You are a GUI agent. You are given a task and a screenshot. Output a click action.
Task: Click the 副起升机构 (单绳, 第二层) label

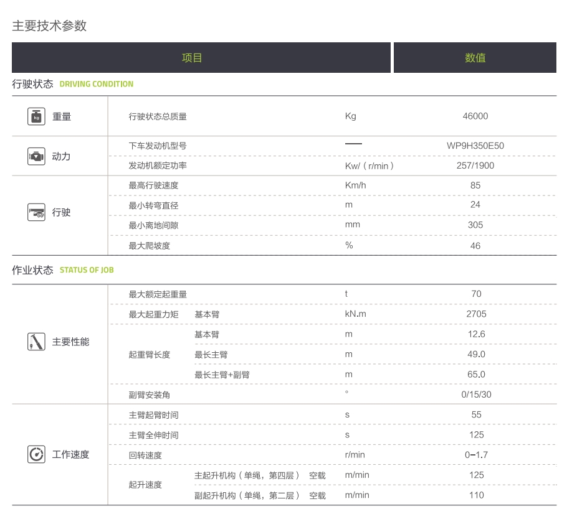point(247,495)
